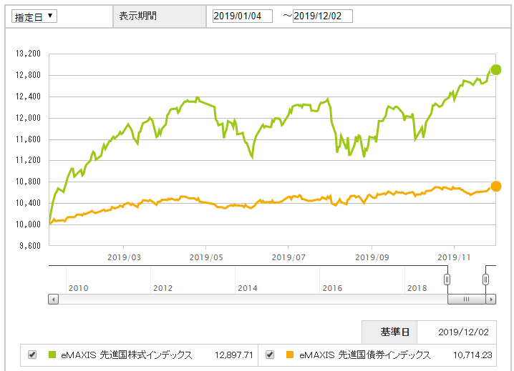Screen dimensions: 514x371
Task: Click the left scrollbar arrow button
Action: pyautogui.click(x=54, y=300)
